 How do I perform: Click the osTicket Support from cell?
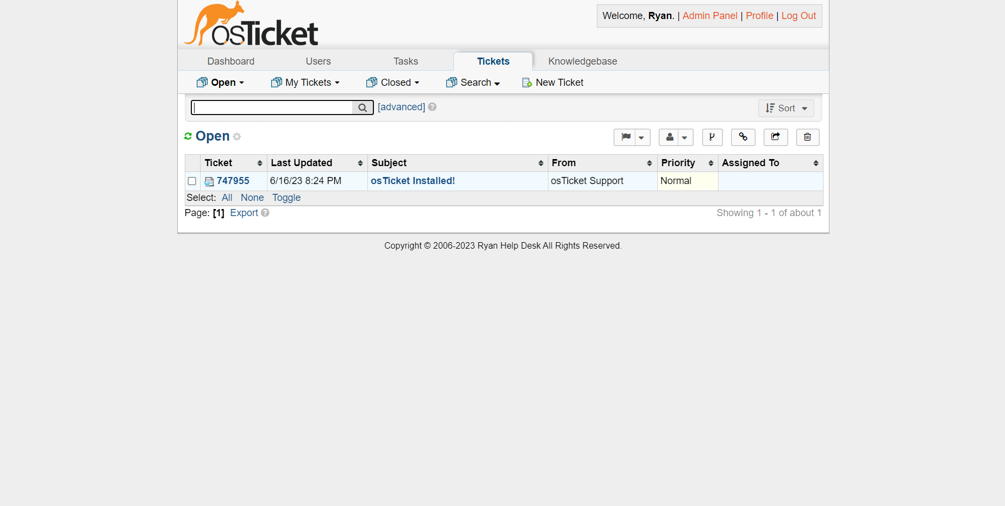[602, 181]
